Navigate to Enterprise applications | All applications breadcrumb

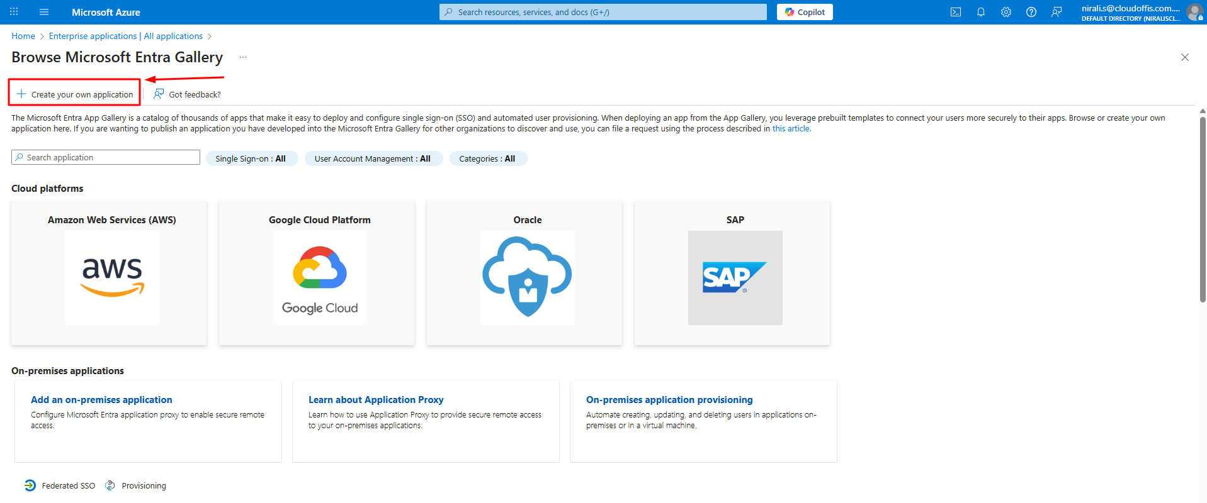click(x=126, y=36)
